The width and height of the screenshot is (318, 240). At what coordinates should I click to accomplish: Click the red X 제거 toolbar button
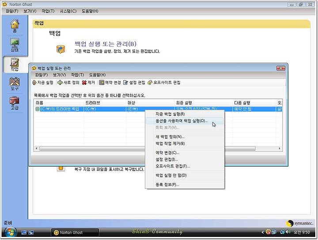88,82
